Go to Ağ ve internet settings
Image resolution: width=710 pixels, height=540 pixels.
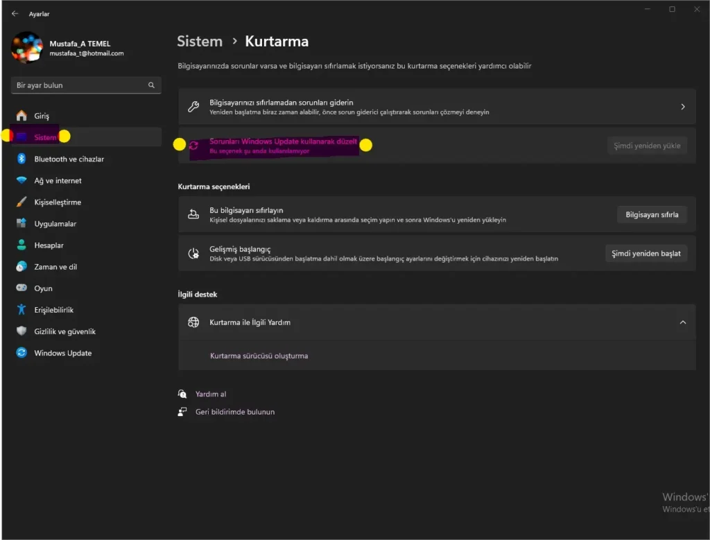[x=86, y=180]
